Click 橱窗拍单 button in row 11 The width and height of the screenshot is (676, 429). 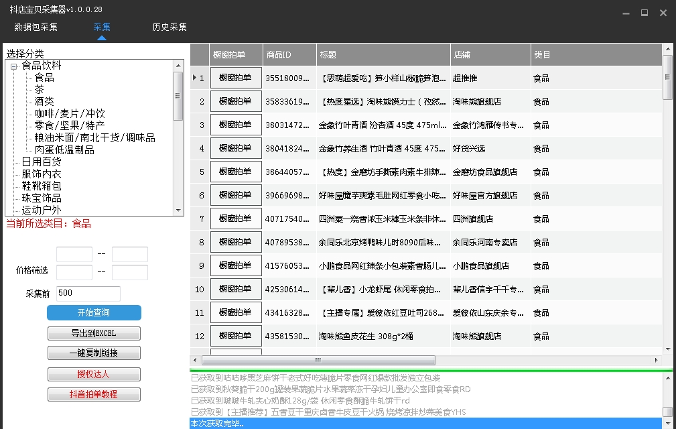click(236, 312)
